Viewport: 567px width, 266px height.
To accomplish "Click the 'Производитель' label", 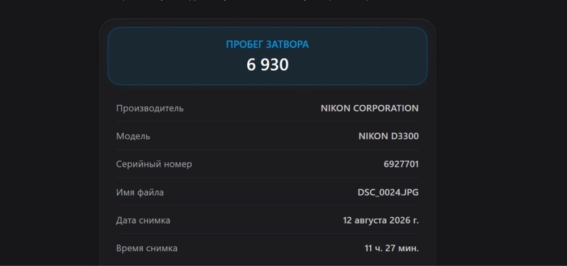I will 150,108.
